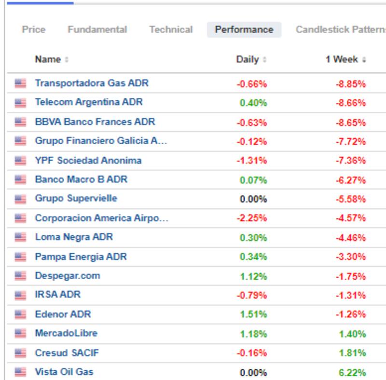
Task: Open the BBVA Banco Frances ADR link
Action: (x=95, y=122)
